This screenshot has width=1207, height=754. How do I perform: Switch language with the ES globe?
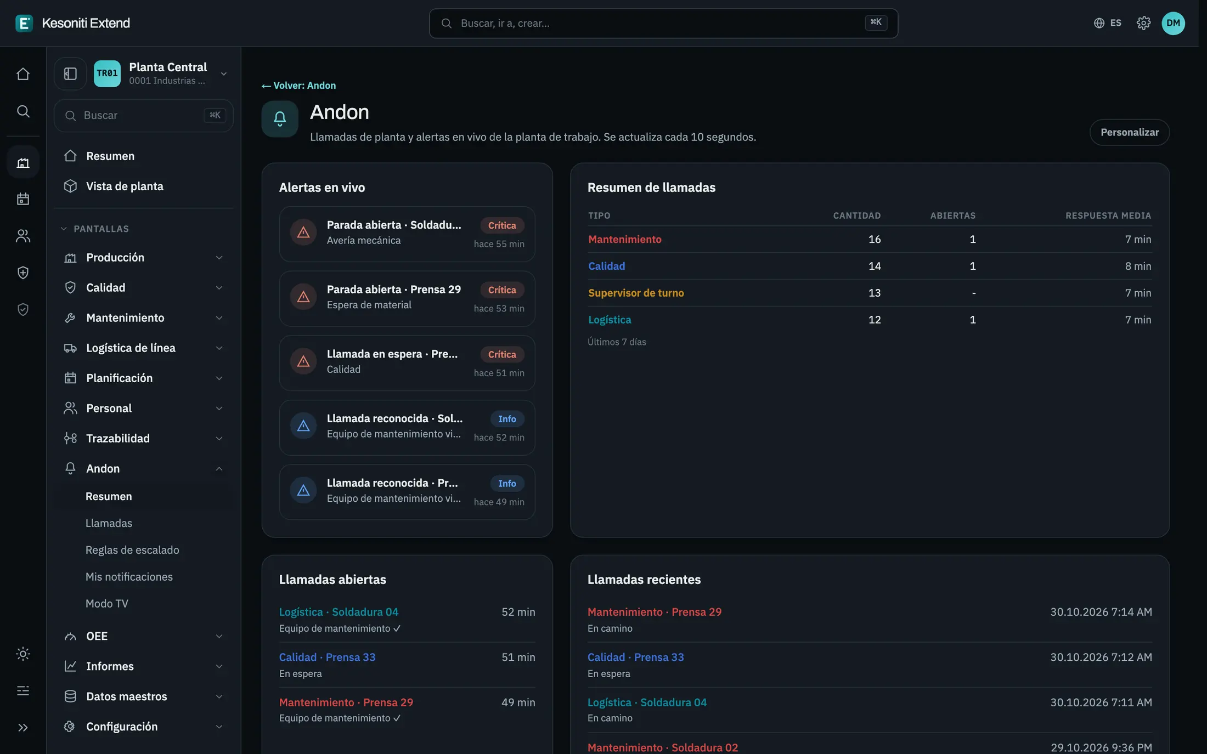point(1107,23)
